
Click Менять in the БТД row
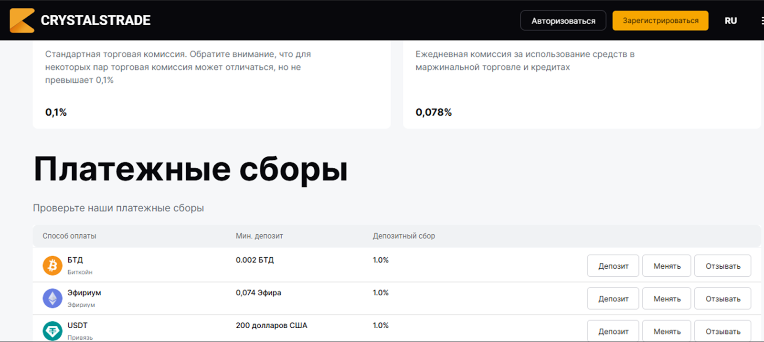pyautogui.click(x=667, y=266)
